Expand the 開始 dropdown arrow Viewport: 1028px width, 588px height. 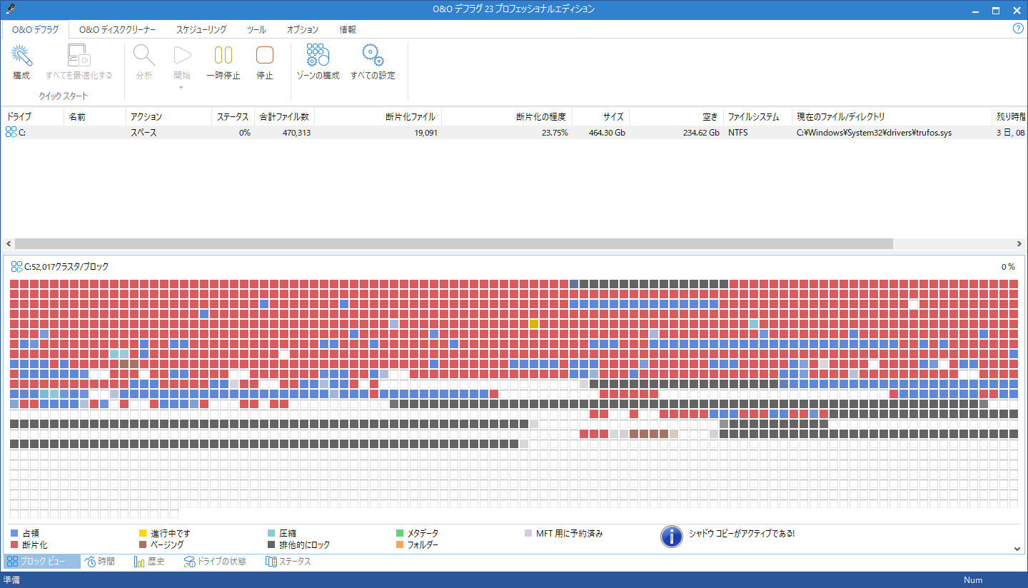click(x=182, y=88)
